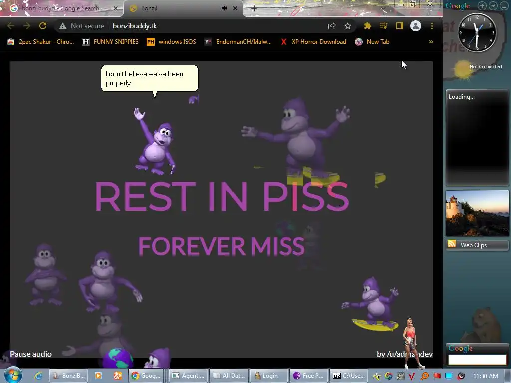Select the Bonzi! tab
The width and height of the screenshot is (511, 383).
pyautogui.click(x=183, y=8)
